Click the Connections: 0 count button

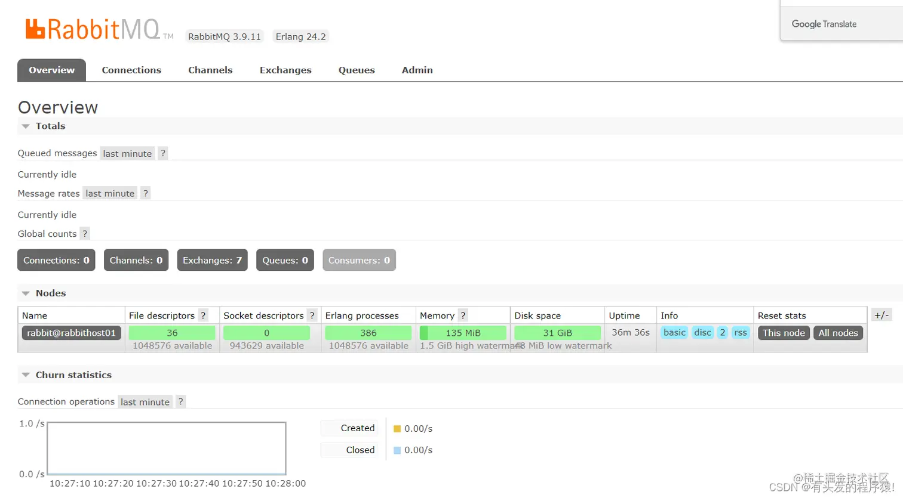pyautogui.click(x=56, y=260)
